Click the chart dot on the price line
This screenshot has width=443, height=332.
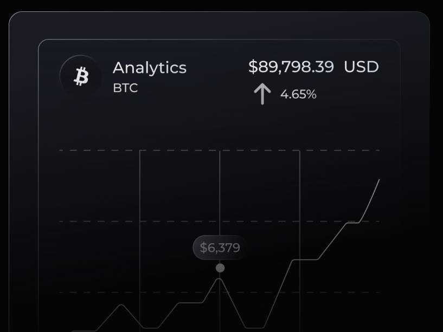click(220, 267)
